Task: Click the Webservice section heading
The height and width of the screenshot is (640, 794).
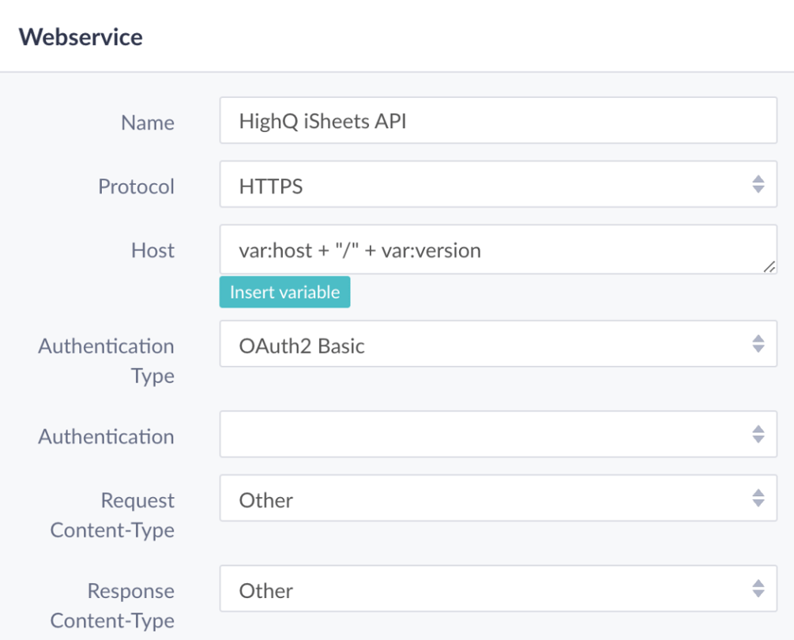Action: pyautogui.click(x=80, y=36)
